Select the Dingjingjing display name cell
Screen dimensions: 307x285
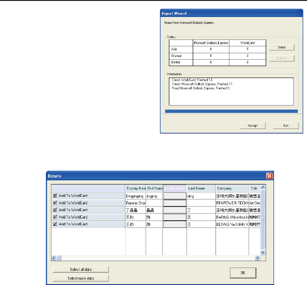coord(135,196)
